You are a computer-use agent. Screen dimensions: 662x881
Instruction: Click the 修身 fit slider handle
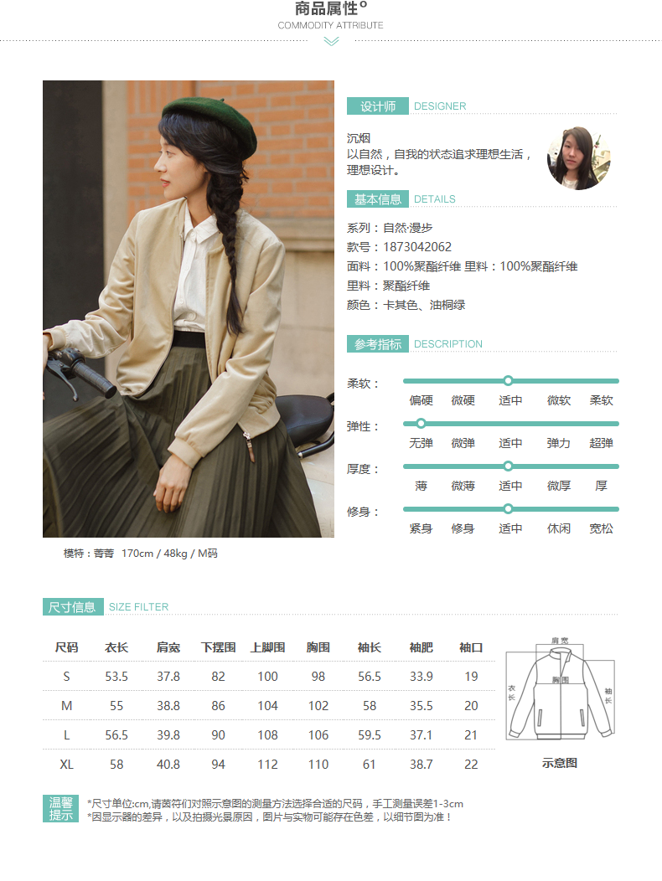coord(508,509)
